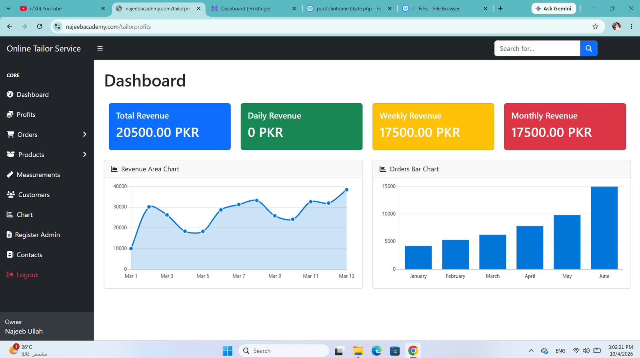
Task: Bookmark this page with the star icon
Action: (x=595, y=26)
